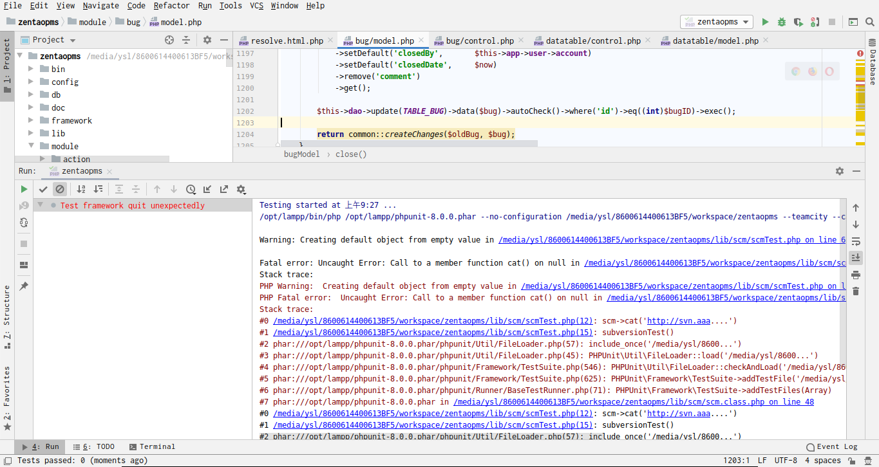Open the Terminal tool window button
This screenshot has height=467, width=879.
(152, 446)
